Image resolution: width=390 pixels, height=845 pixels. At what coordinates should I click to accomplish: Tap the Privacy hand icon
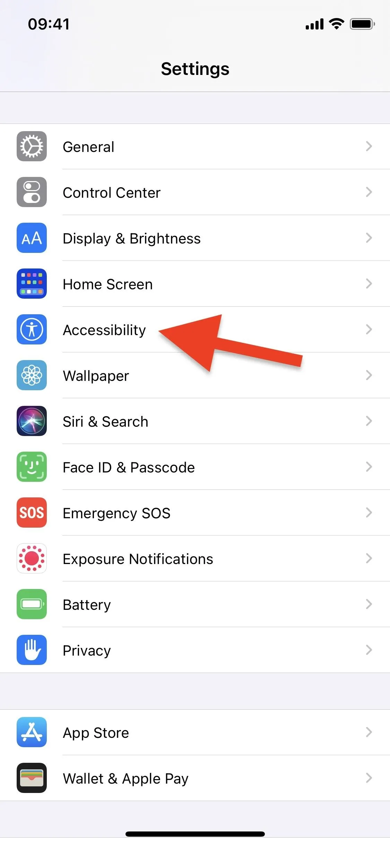click(x=32, y=650)
